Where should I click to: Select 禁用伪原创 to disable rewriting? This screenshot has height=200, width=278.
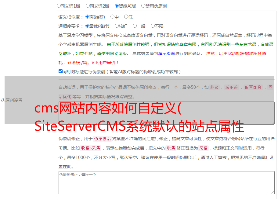coord(143,6)
